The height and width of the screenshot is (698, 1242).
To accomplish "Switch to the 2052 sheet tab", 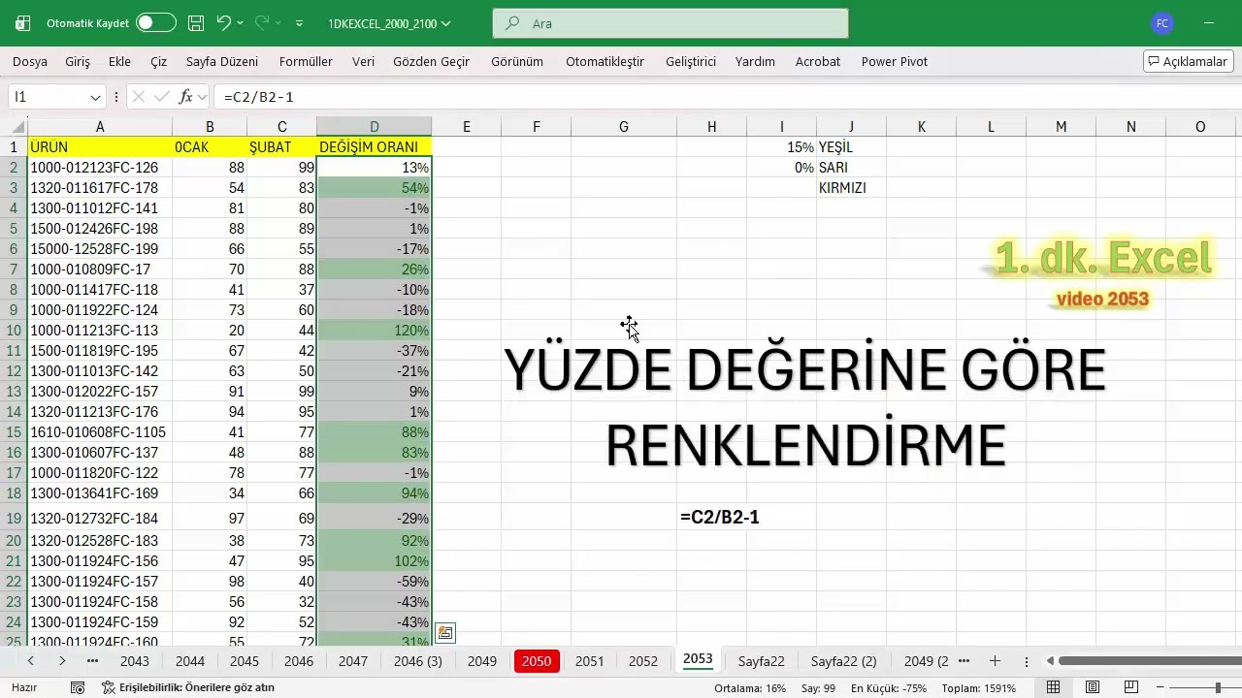I will pyautogui.click(x=643, y=661).
